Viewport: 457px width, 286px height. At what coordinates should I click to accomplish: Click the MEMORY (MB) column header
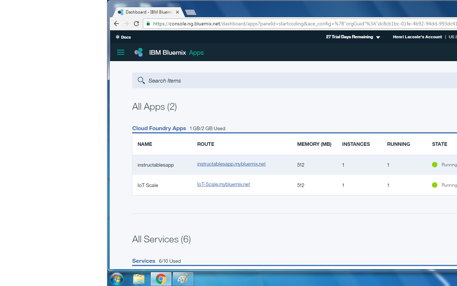point(314,144)
